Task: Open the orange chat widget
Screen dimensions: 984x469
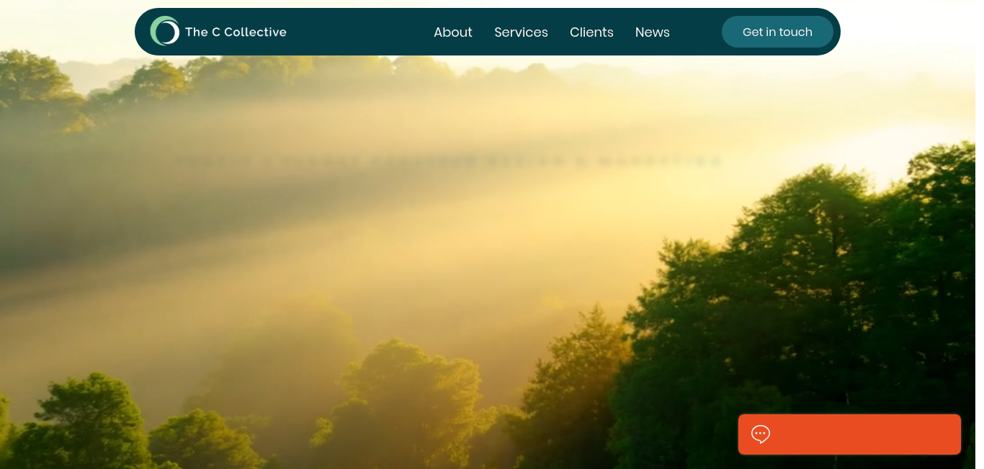Action: (x=849, y=434)
